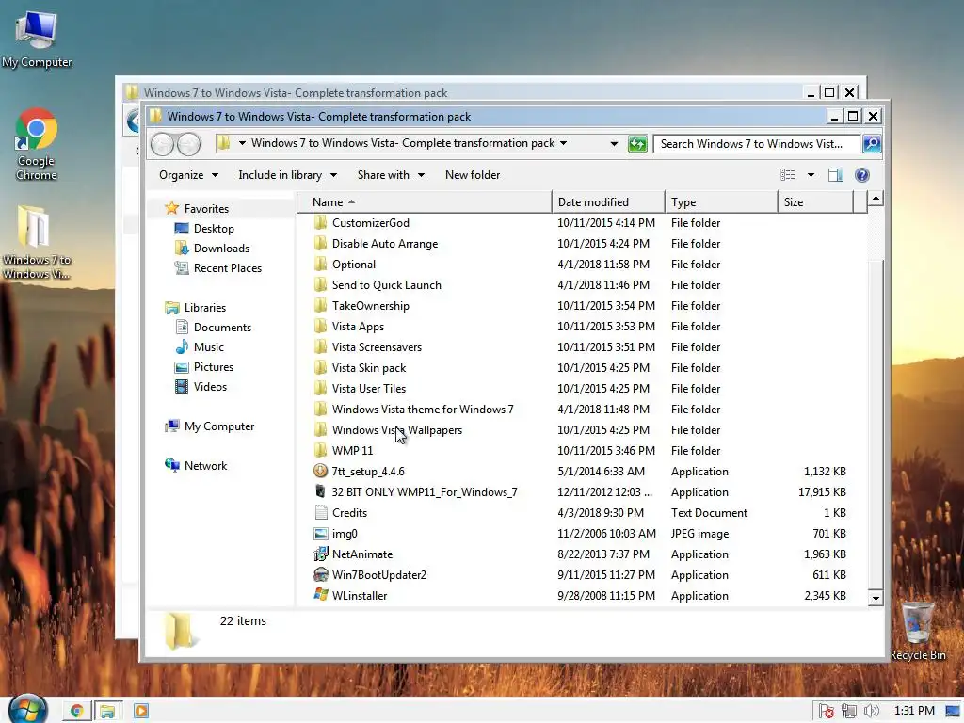
Task: Select the Win7BootUpdater2 application icon
Action: [x=320, y=575]
